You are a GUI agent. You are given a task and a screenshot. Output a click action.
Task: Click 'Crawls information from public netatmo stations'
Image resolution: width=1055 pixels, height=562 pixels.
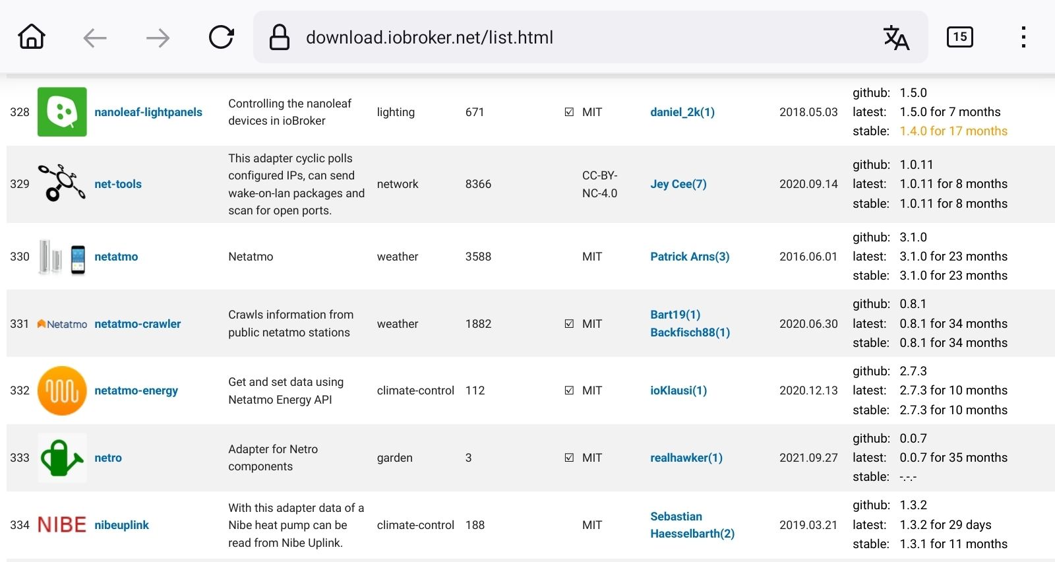(x=291, y=324)
